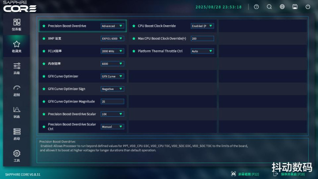Viewport: 318px width, 179px height.
Task: Click the date and time display
Action: pos(219,7)
